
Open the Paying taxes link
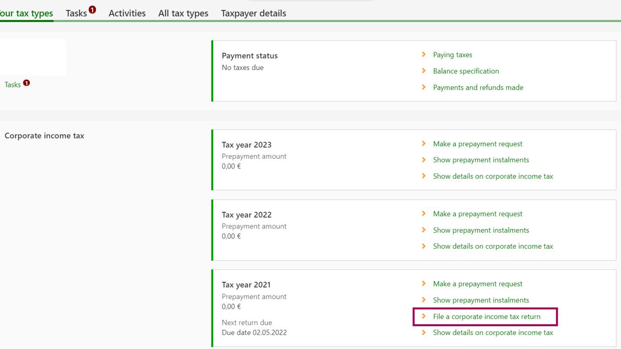(x=452, y=55)
